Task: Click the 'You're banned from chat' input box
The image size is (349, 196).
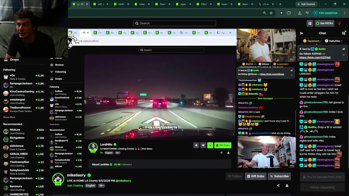Action: pyautogui.click(x=322, y=177)
